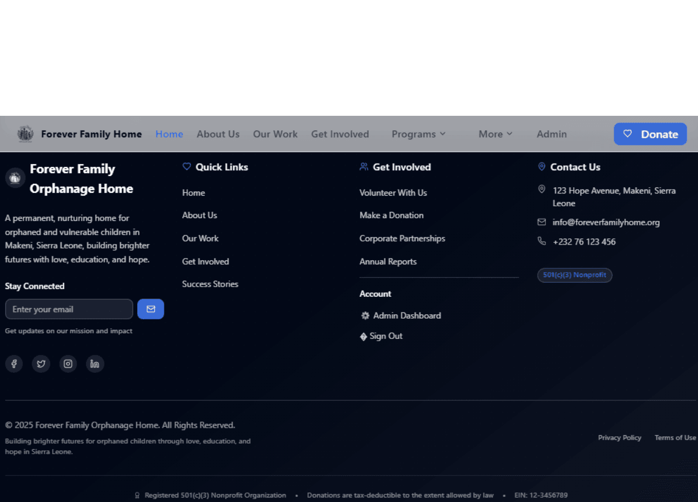
Task: Click the Admin Dashboard gear icon
Action: pyautogui.click(x=365, y=316)
